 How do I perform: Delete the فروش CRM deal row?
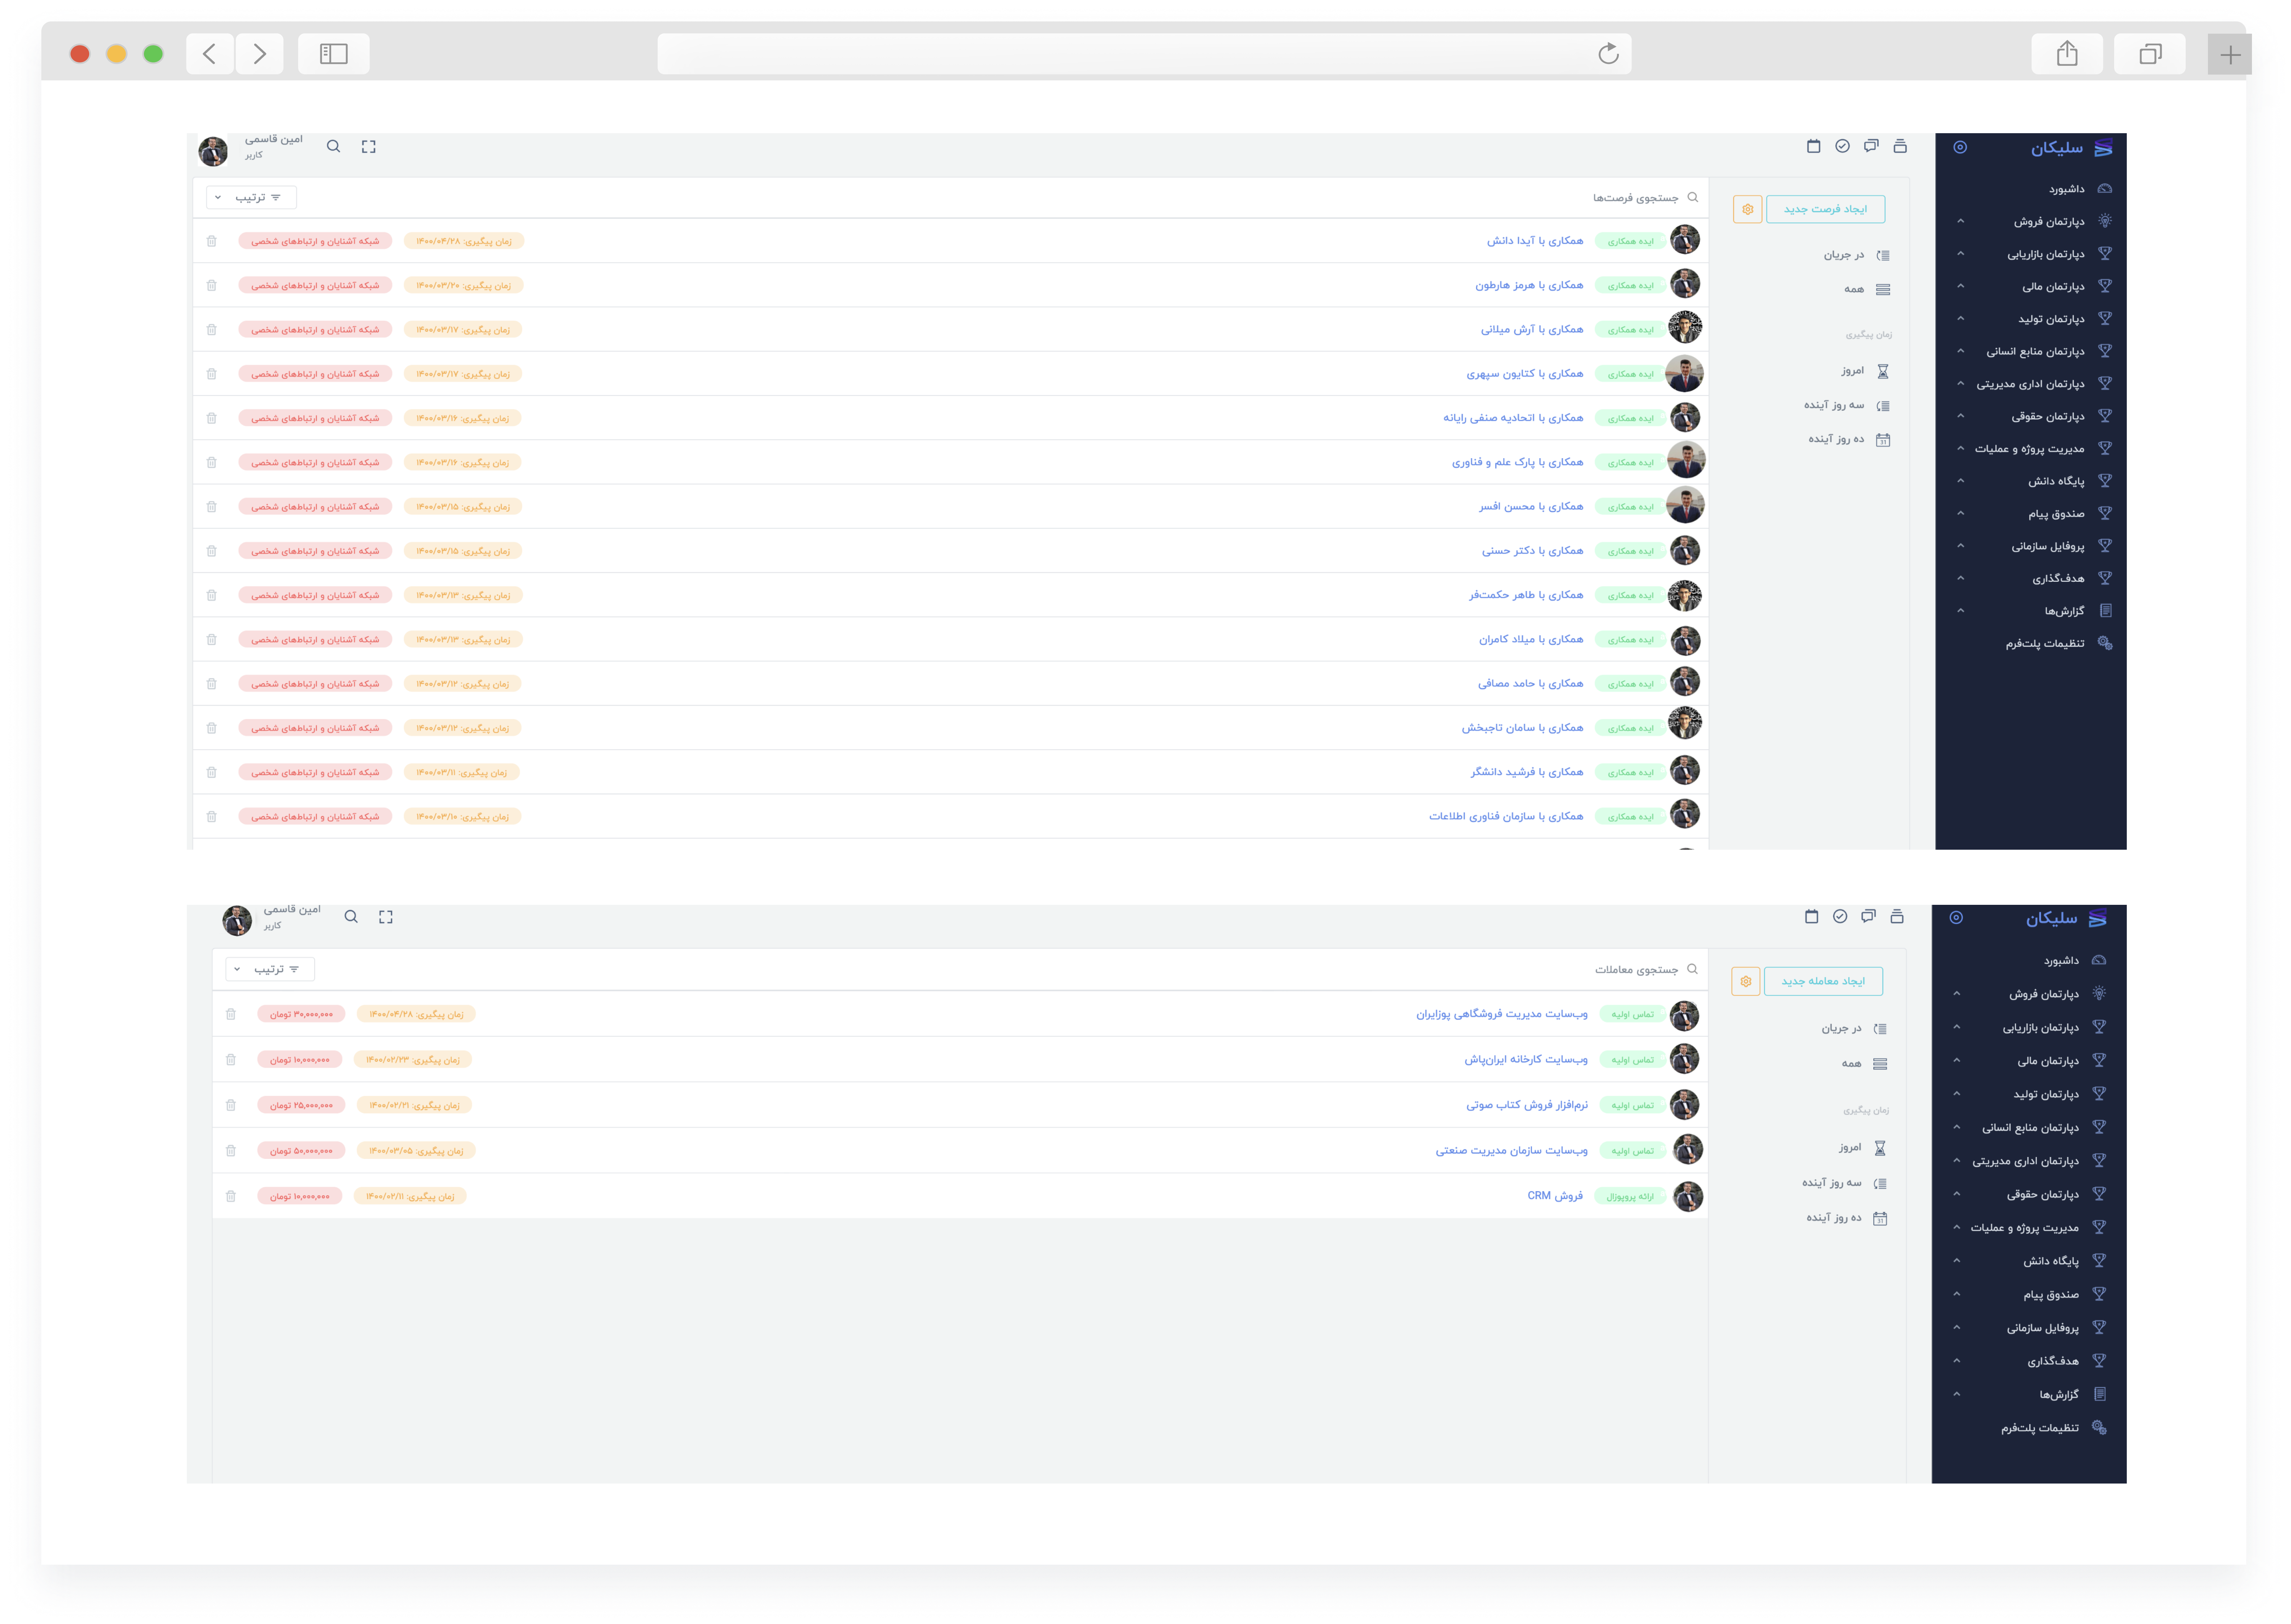point(231,1196)
